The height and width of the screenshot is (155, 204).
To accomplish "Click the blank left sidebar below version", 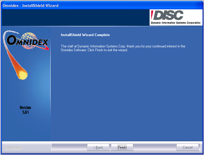I will [26, 128].
